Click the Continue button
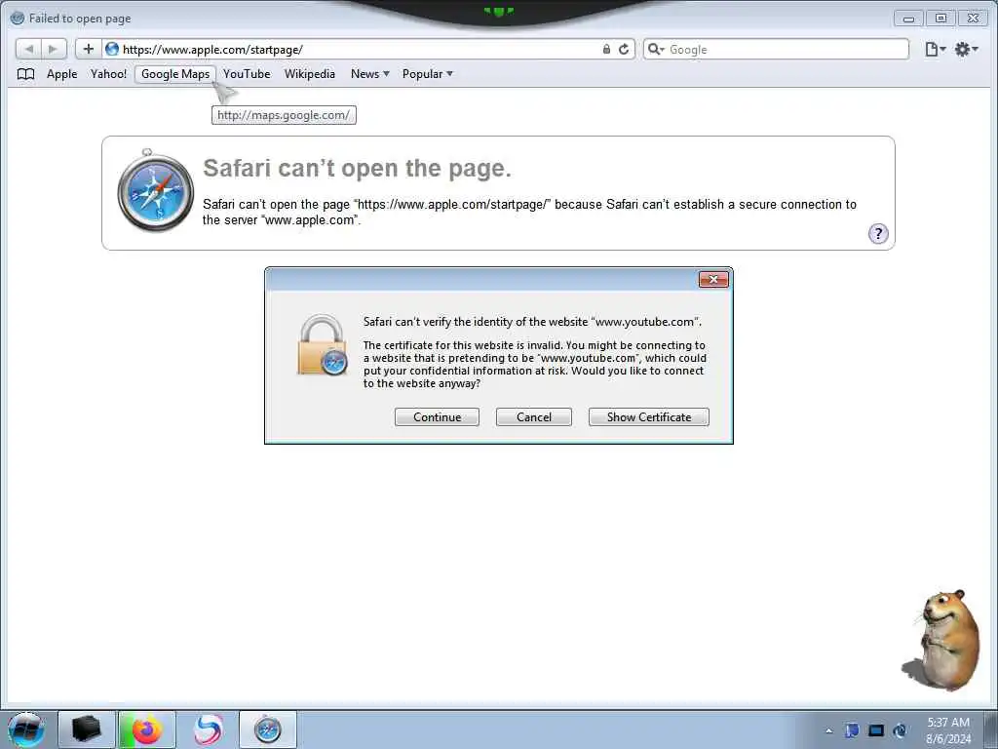 pyautogui.click(x=437, y=417)
